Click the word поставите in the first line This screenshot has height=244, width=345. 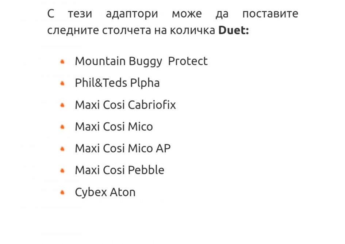(x=270, y=14)
